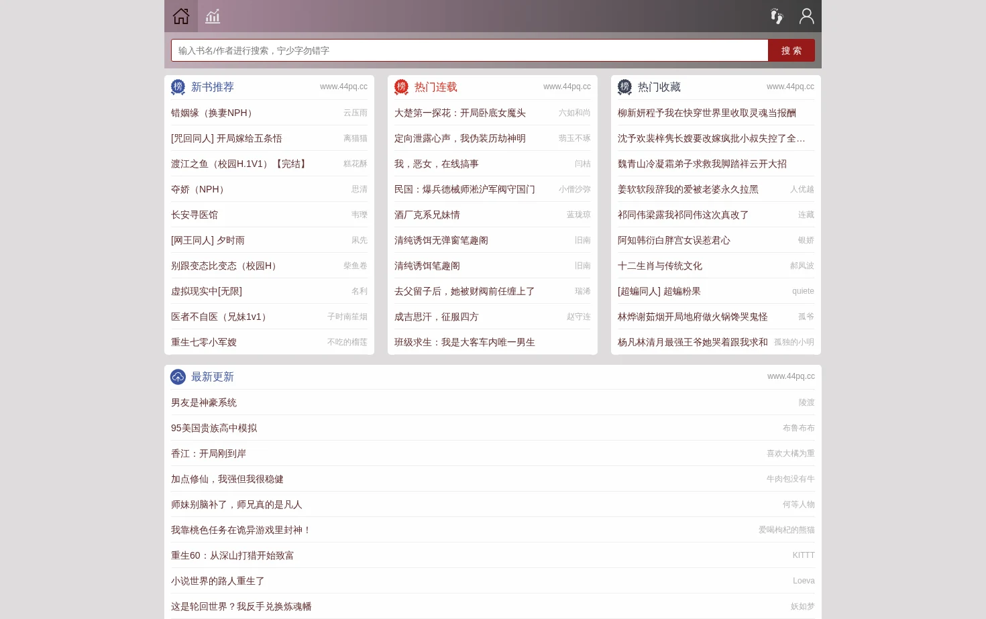Screen dimensions: 986x619
Task: Click author name 爱喝枸杞的熊猫
Action: (x=787, y=530)
